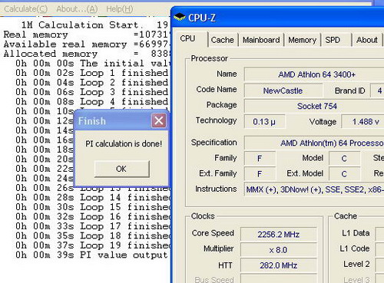Click the empty Bus Speed field

(x=279, y=279)
